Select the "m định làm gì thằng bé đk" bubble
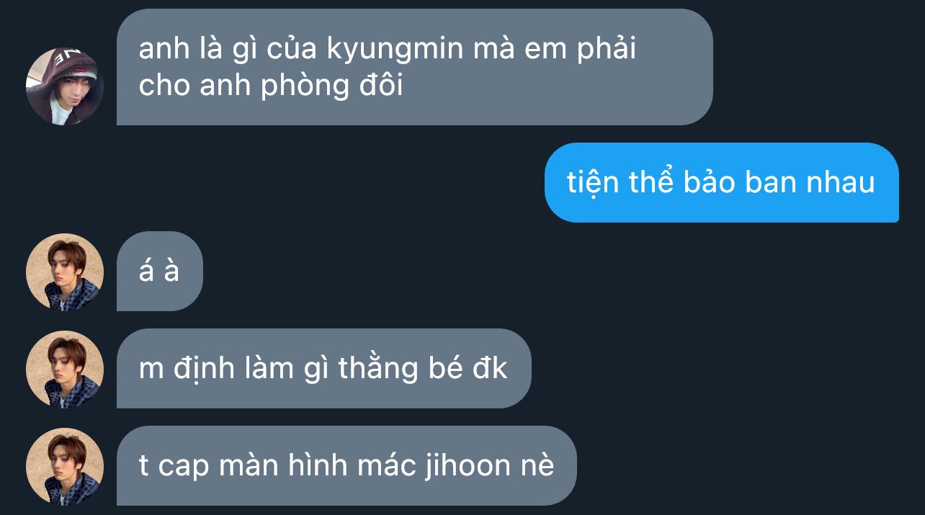The image size is (925, 515). pyautogui.click(x=323, y=369)
